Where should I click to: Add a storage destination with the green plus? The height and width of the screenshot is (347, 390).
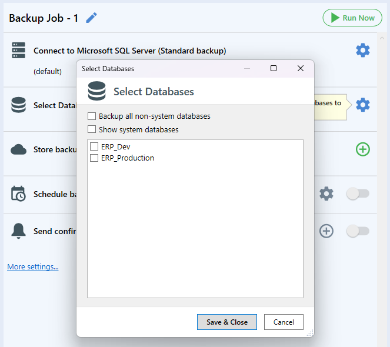point(362,149)
